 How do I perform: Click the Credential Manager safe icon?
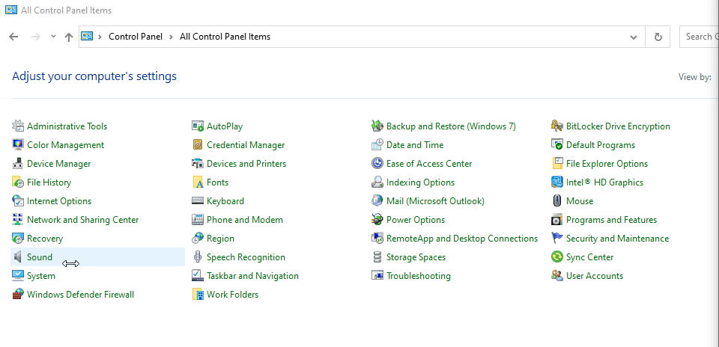[x=198, y=144]
